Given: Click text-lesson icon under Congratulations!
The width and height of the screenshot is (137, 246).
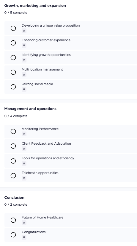Looking at the screenshot, I should click(x=24, y=237).
